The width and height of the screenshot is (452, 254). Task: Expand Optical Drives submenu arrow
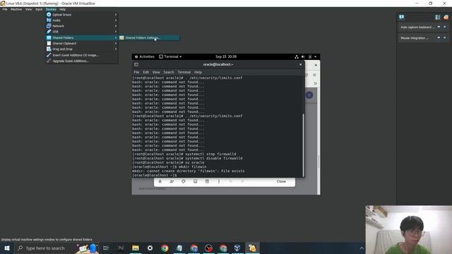pos(116,14)
